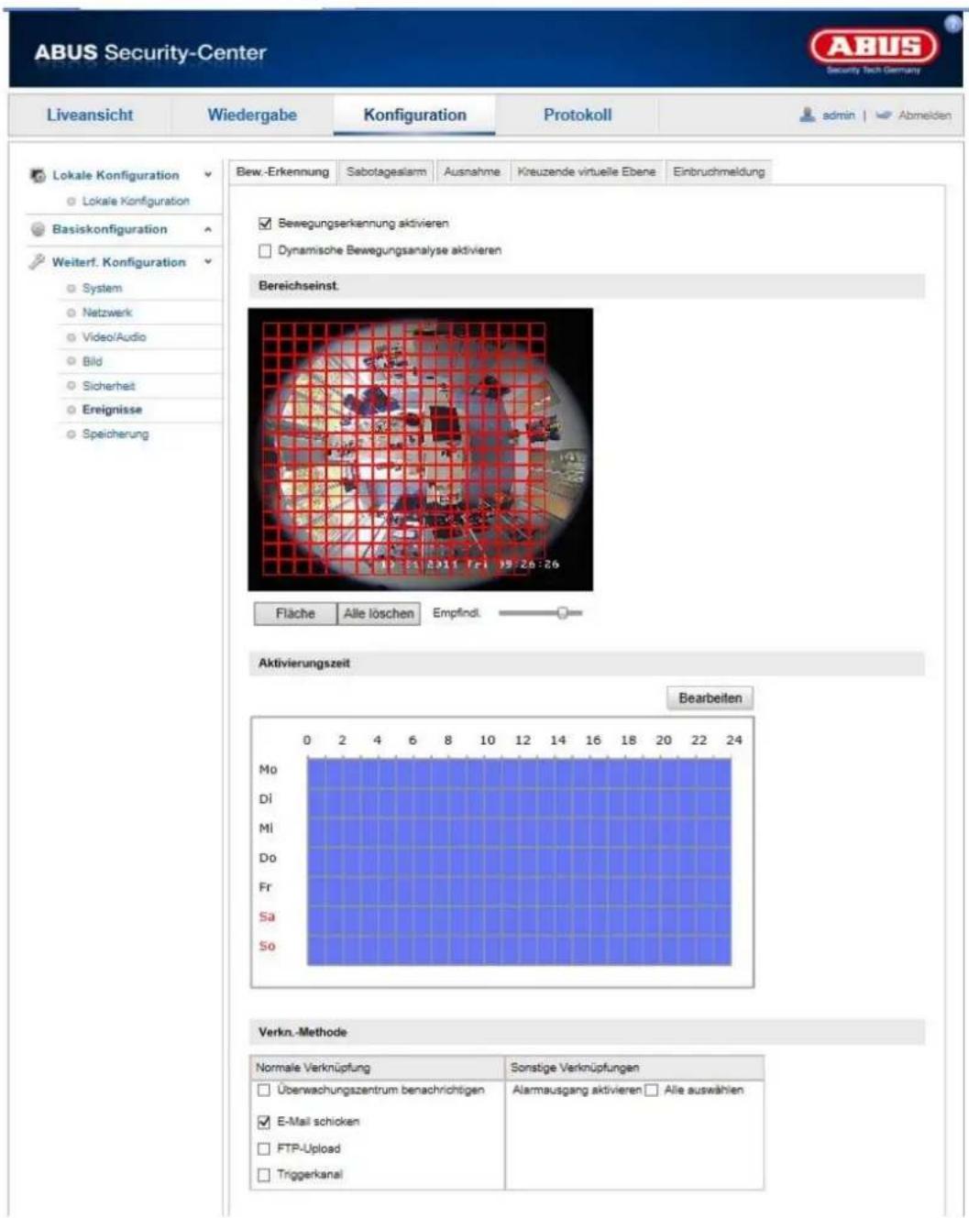Select Bew.-Erkennung tab

click(282, 171)
